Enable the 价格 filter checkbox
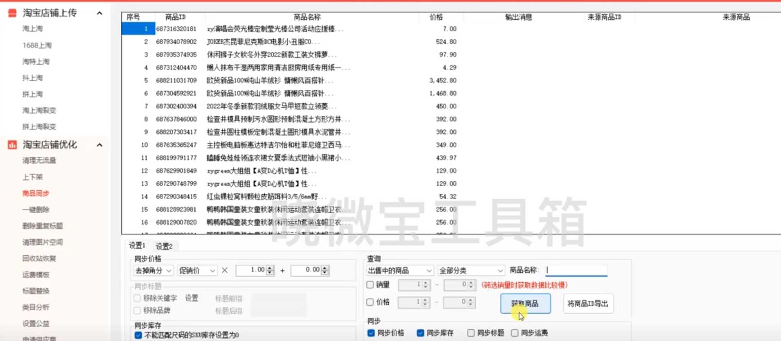Viewport: 781px width, 341px height. point(370,302)
